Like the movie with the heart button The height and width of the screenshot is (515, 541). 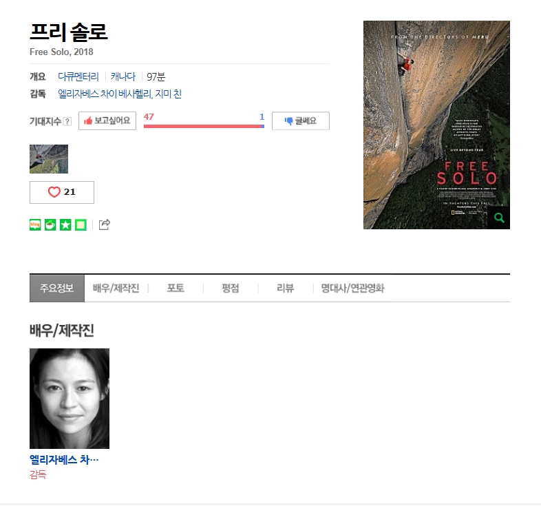(62, 192)
